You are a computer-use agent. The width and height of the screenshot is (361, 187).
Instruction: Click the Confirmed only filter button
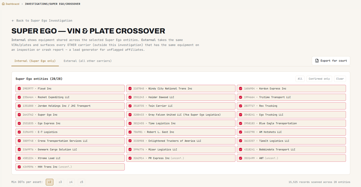(x=319, y=79)
